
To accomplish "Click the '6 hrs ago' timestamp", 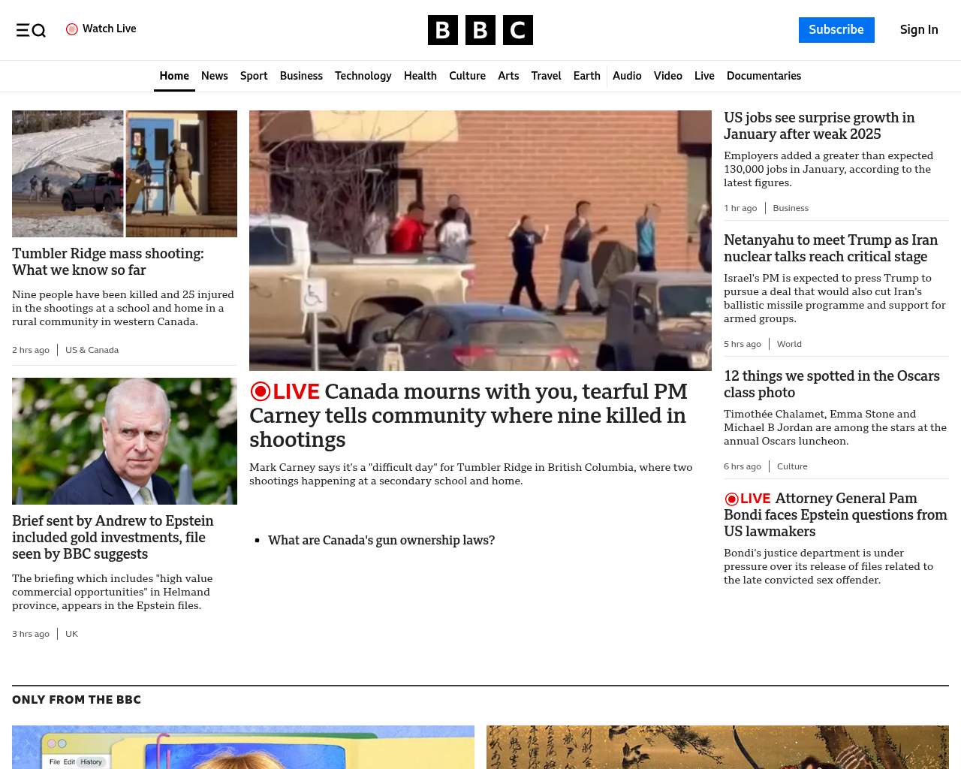I will [743, 466].
